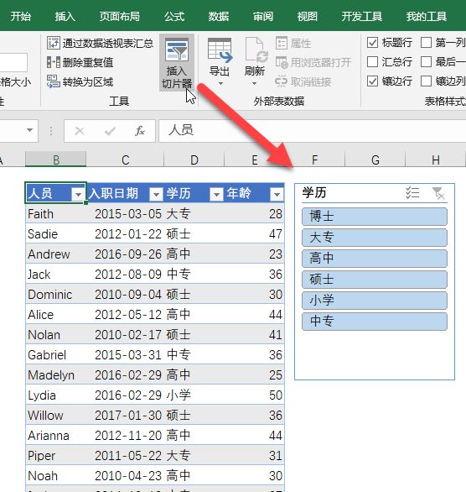Open the 学历 column filter dropdown

tap(216, 194)
